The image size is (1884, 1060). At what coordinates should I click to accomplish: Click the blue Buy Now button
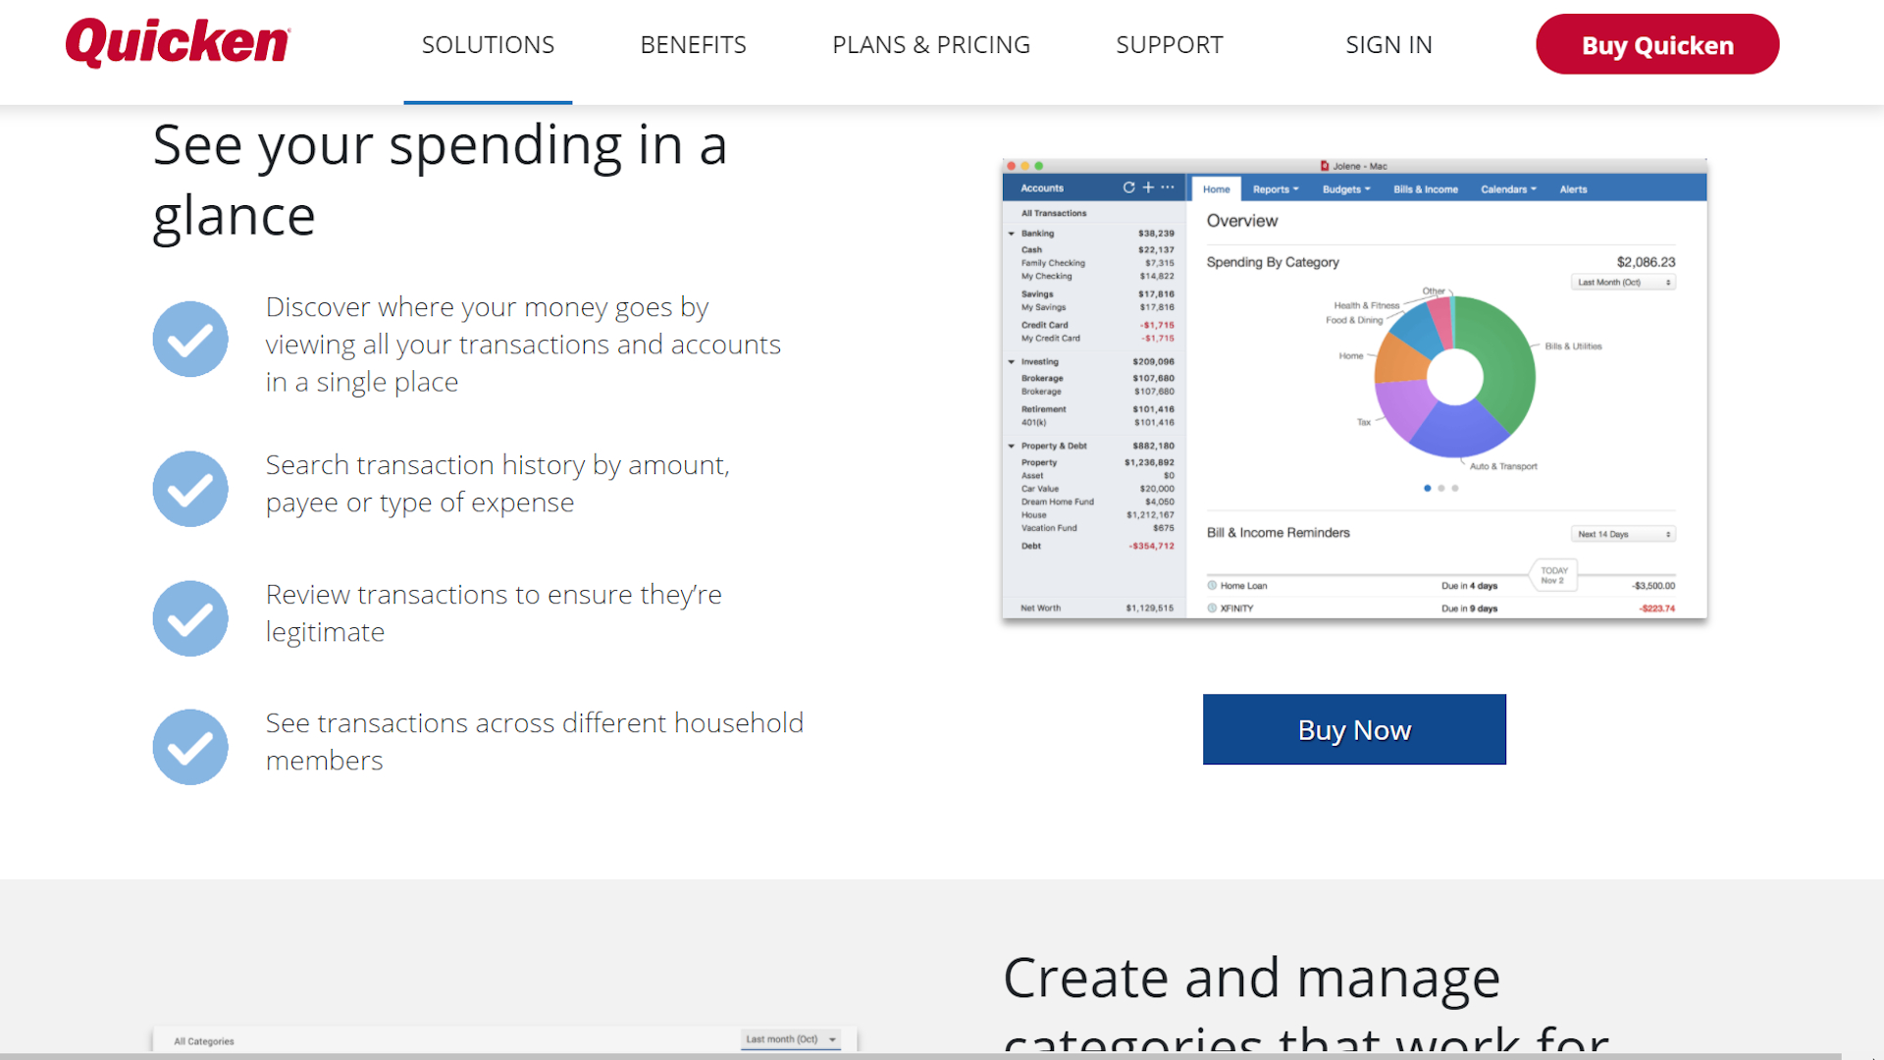pyautogui.click(x=1354, y=729)
